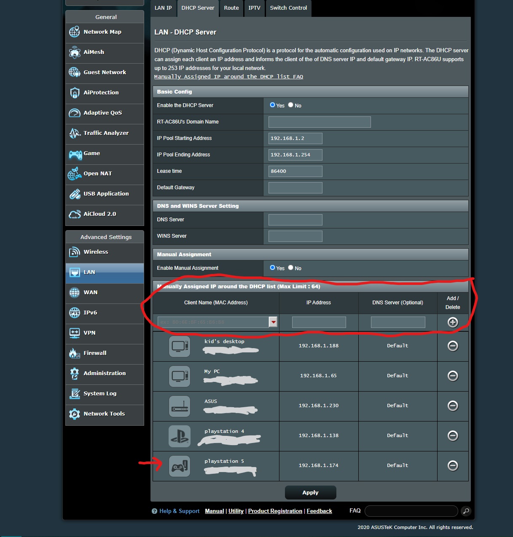Click the IP Pool Starting Address field
Viewport: 513px width, 537px height.
pos(295,139)
